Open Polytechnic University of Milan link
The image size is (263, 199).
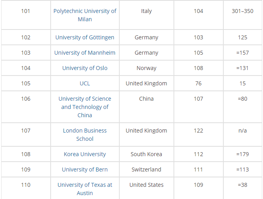(85, 15)
